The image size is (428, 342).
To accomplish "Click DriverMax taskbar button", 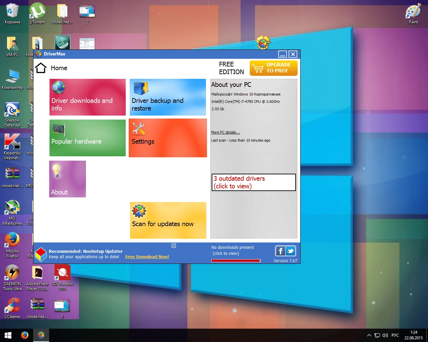I will (41, 335).
